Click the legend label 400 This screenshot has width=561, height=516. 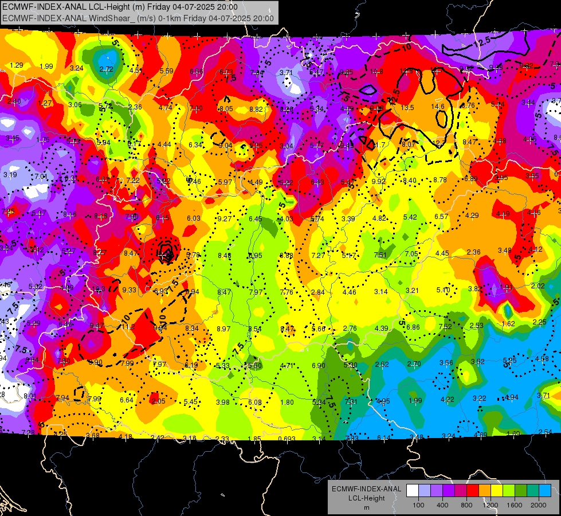point(442,505)
